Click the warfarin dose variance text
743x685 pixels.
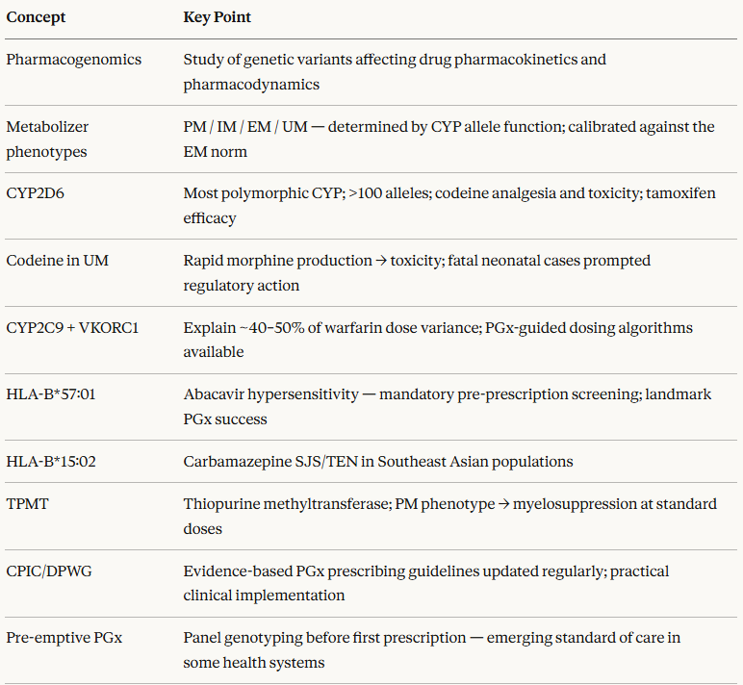[x=438, y=340]
